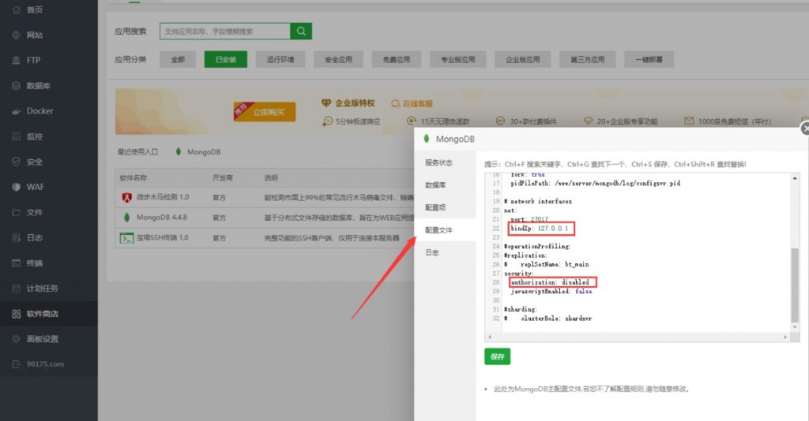Click MongoDB link in recent entries
This screenshot has height=421, width=809.
204,152
